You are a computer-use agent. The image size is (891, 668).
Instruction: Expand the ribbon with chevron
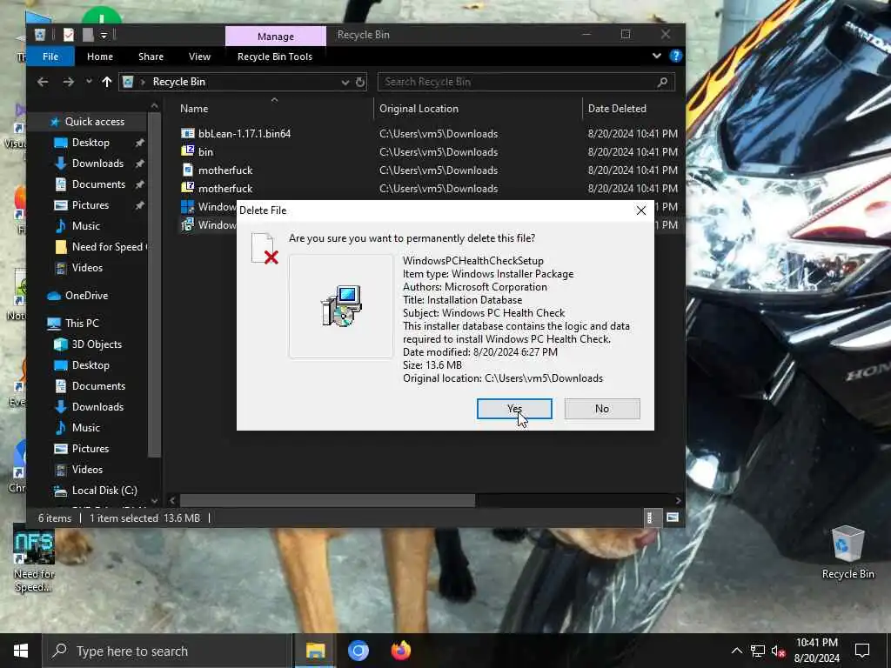656,56
